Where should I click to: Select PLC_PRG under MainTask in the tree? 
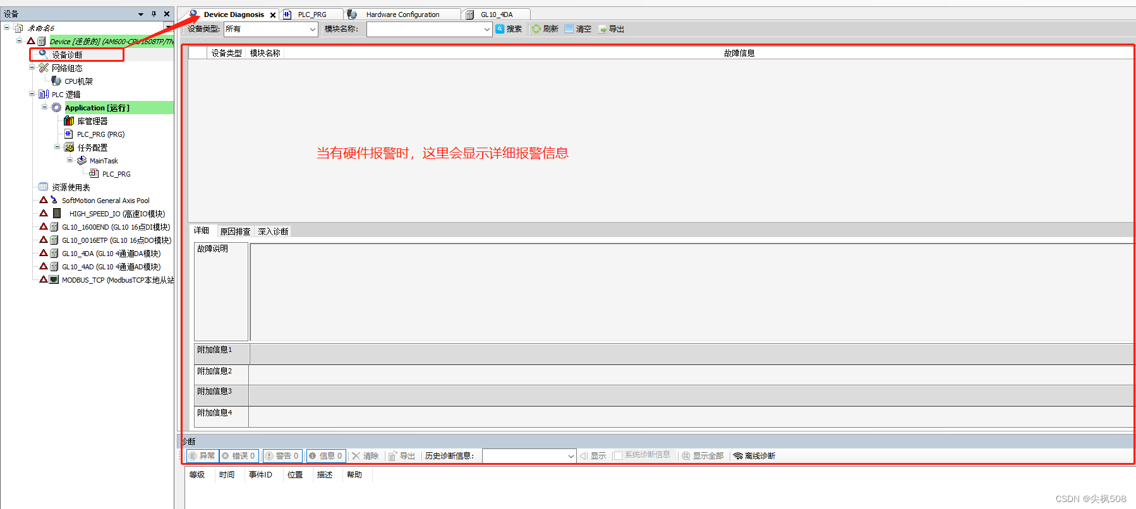pos(116,174)
